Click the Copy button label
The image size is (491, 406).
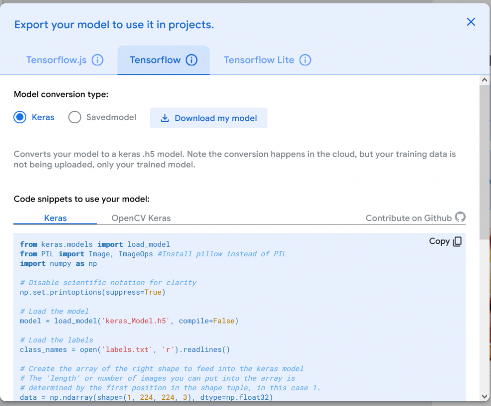(439, 241)
